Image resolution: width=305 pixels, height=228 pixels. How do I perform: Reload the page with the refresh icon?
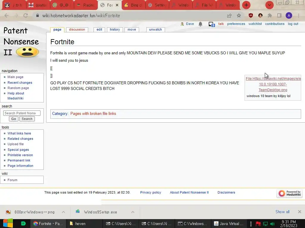[x=26, y=15]
